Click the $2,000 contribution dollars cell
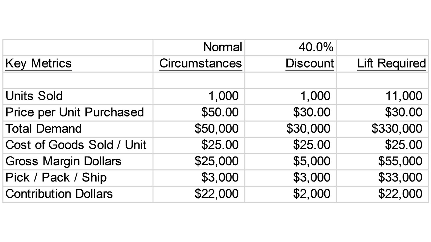 click(312, 194)
